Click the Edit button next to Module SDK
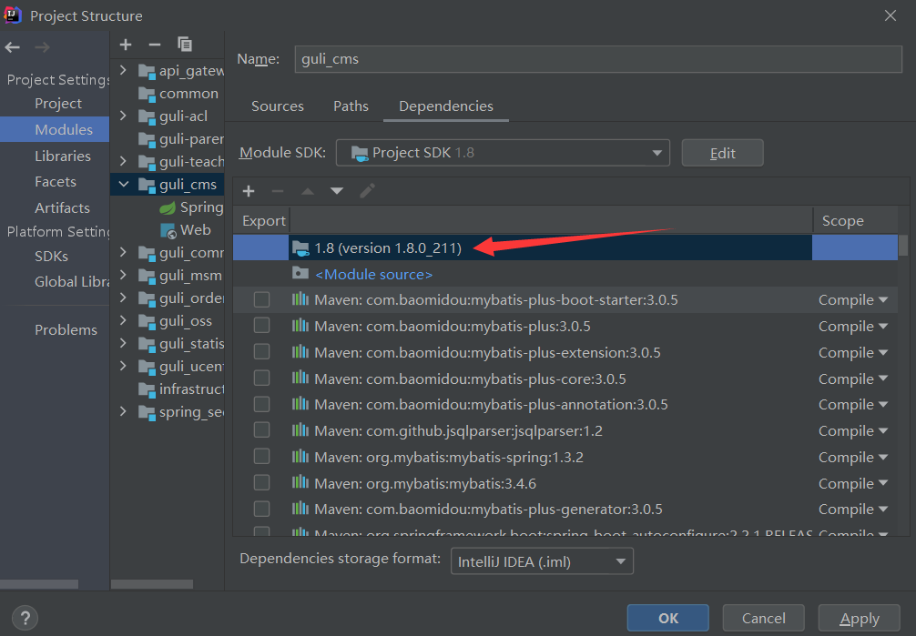The height and width of the screenshot is (636, 916). click(x=722, y=152)
